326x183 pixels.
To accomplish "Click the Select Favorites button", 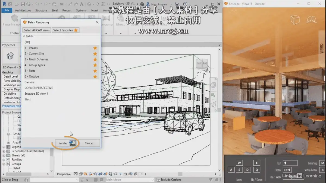I will coord(65,30).
